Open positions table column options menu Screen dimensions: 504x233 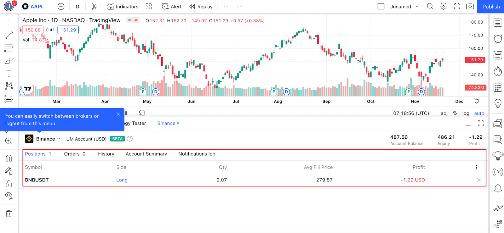[477, 167]
